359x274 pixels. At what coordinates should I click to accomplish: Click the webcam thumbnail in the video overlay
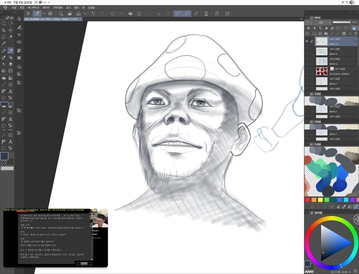99,218
